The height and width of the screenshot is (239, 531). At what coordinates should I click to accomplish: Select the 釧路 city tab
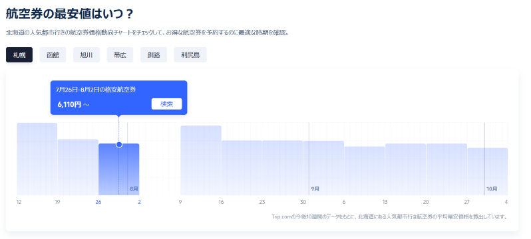click(154, 54)
